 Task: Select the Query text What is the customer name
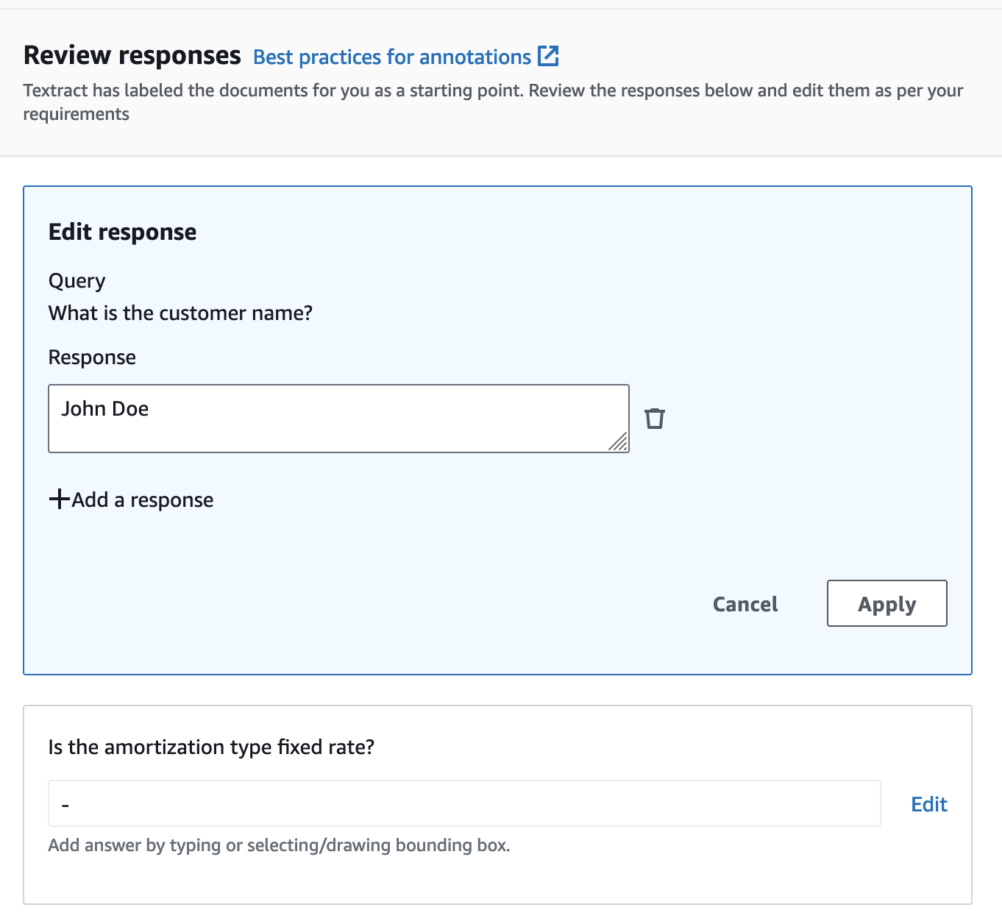(180, 313)
